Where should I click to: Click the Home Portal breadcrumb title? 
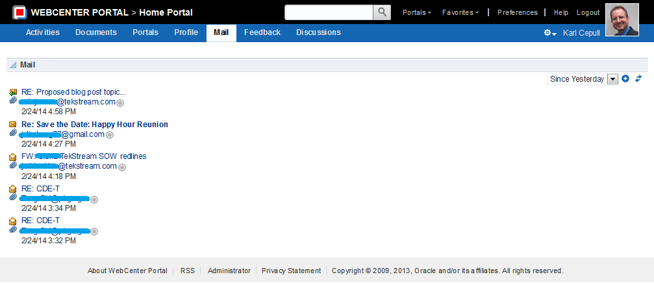[x=166, y=12]
